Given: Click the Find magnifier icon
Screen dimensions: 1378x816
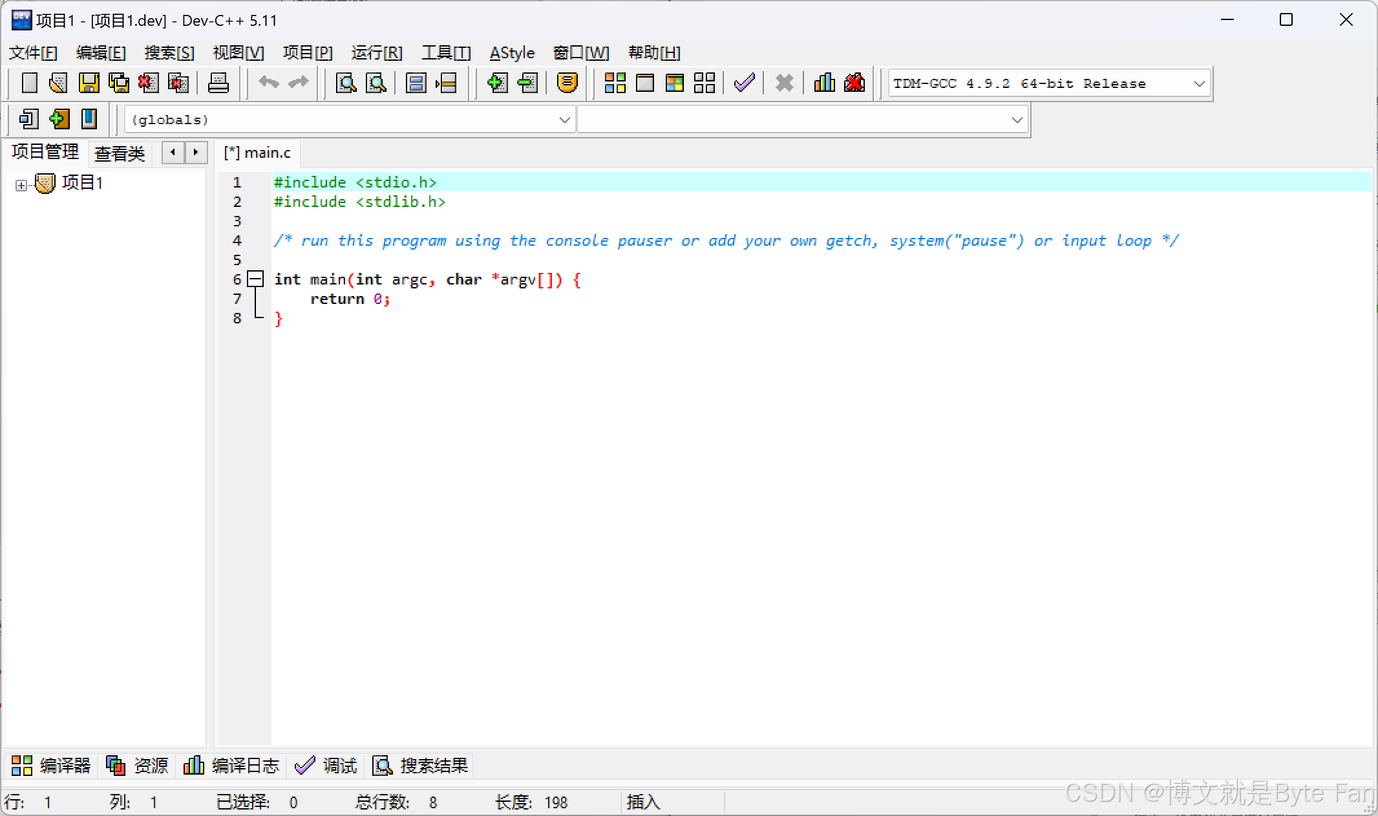Looking at the screenshot, I should coord(346,83).
